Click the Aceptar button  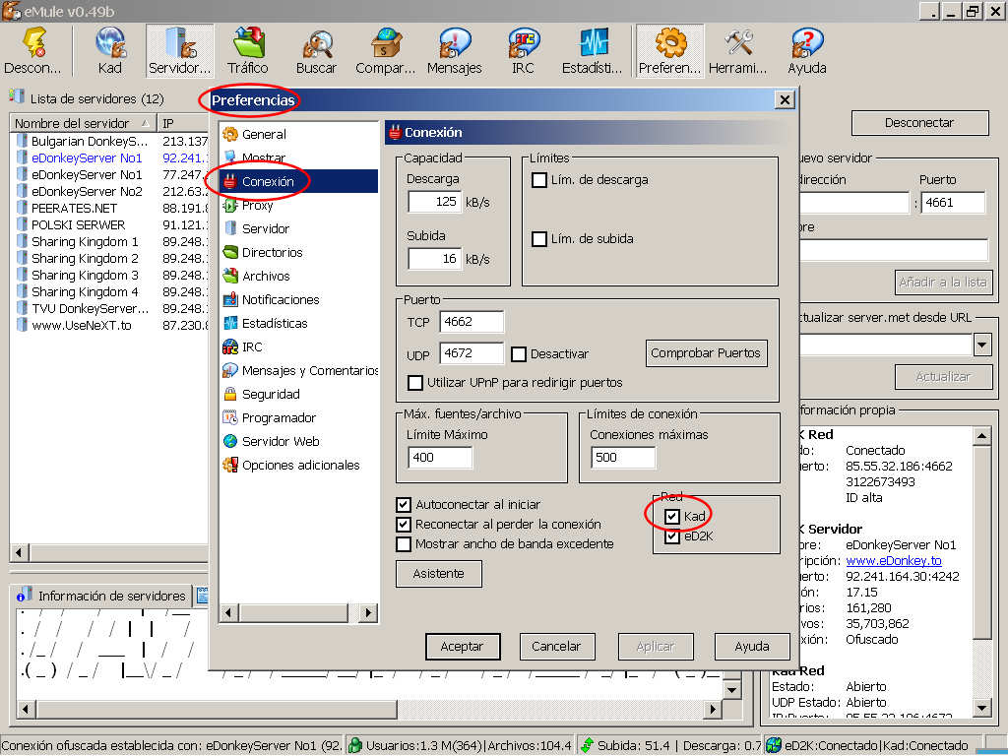463,647
